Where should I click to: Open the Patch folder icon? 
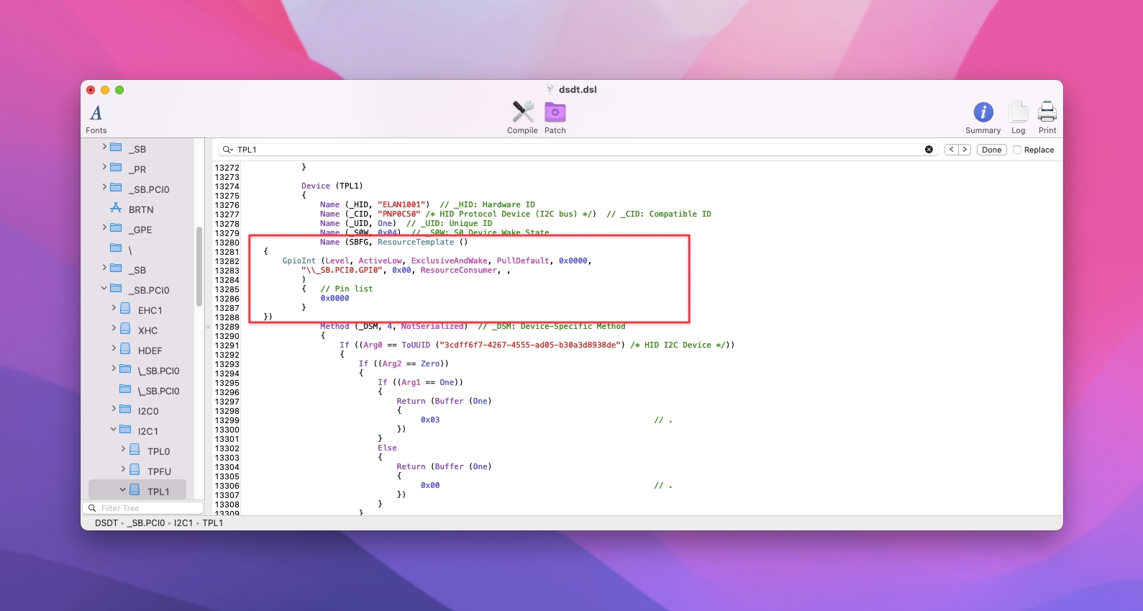[x=555, y=112]
